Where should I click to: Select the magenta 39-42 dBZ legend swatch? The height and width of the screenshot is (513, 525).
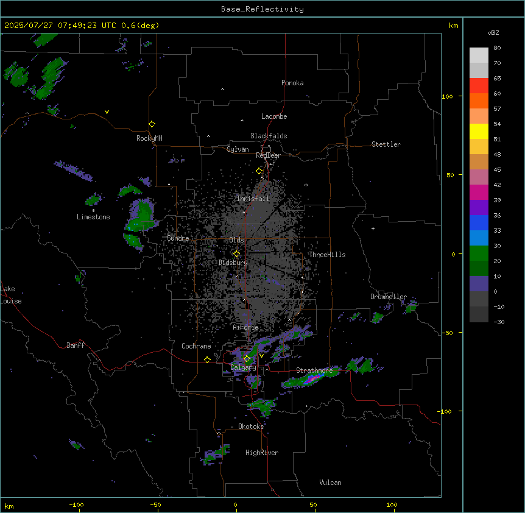pyautogui.click(x=479, y=192)
